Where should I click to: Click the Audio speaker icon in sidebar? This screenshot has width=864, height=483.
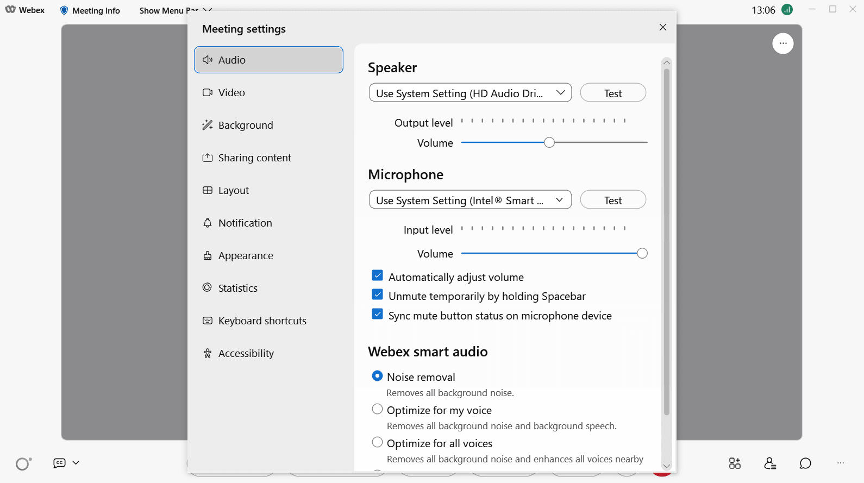tap(208, 60)
